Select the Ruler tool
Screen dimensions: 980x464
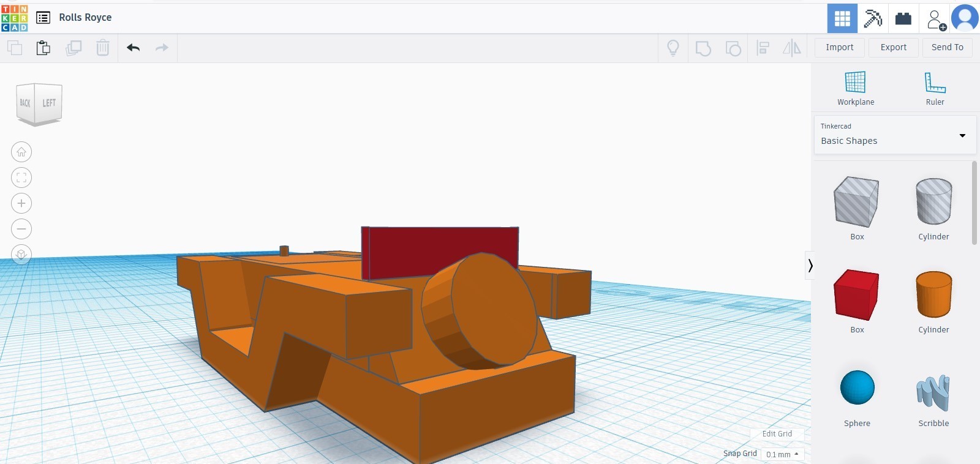pos(935,89)
